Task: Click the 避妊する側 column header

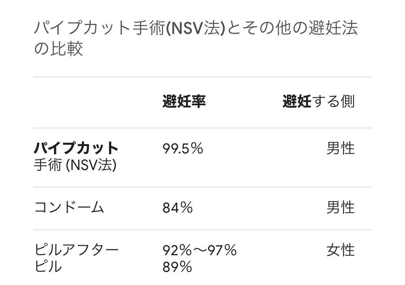Action: (x=318, y=102)
